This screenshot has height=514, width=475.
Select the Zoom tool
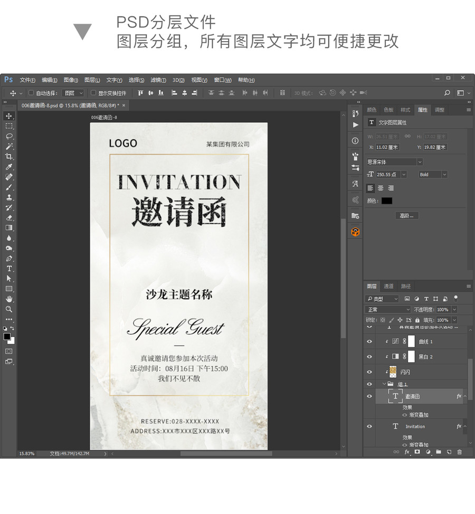pyautogui.click(x=9, y=309)
